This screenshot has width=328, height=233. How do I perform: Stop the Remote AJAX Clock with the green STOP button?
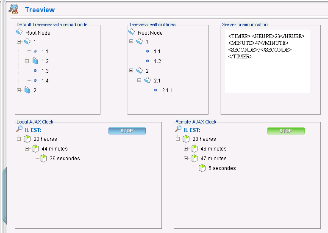tap(286, 131)
